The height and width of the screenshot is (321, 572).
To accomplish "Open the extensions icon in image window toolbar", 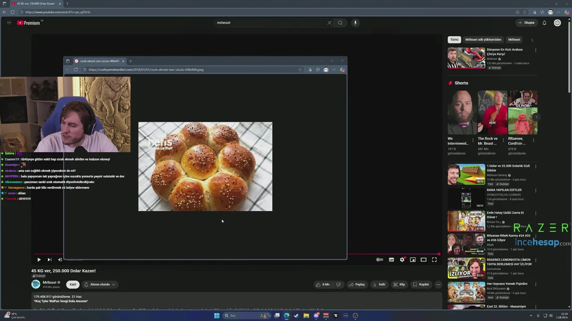I will click(x=310, y=70).
